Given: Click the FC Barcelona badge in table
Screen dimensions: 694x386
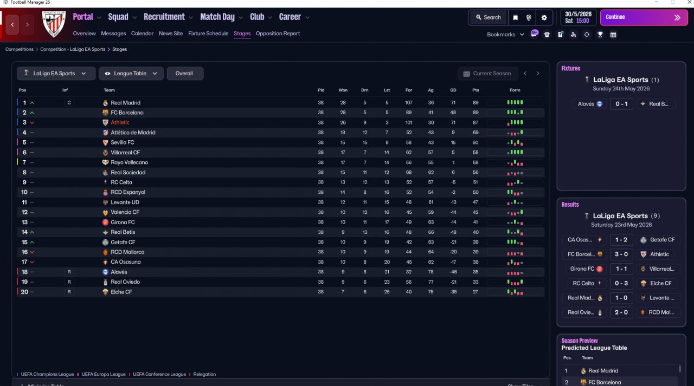Looking at the screenshot, I should [106, 113].
